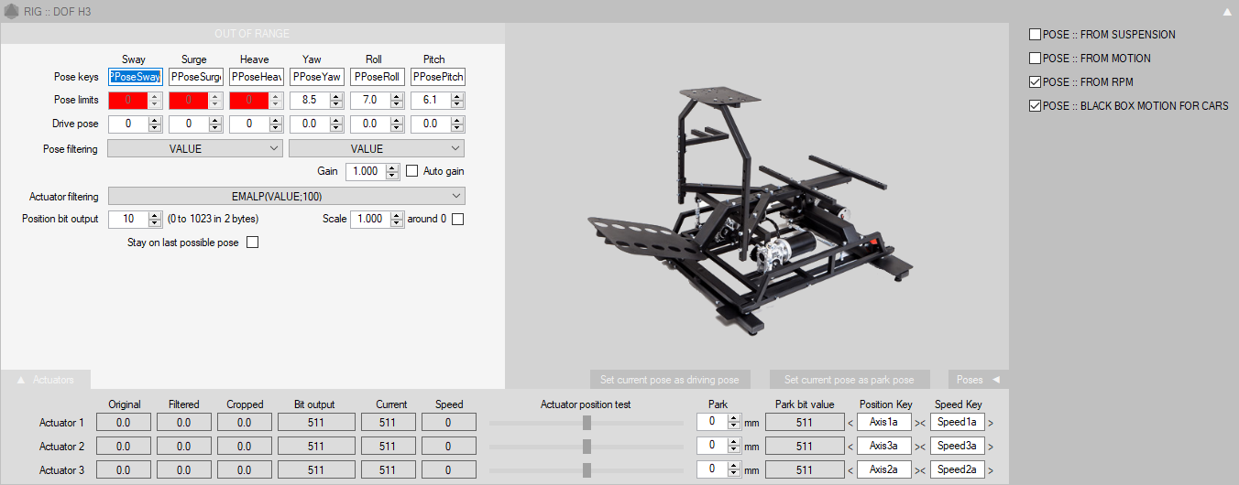Click Actuator 1 position test slider
This screenshot has width=1239, height=485.
pyautogui.click(x=587, y=423)
